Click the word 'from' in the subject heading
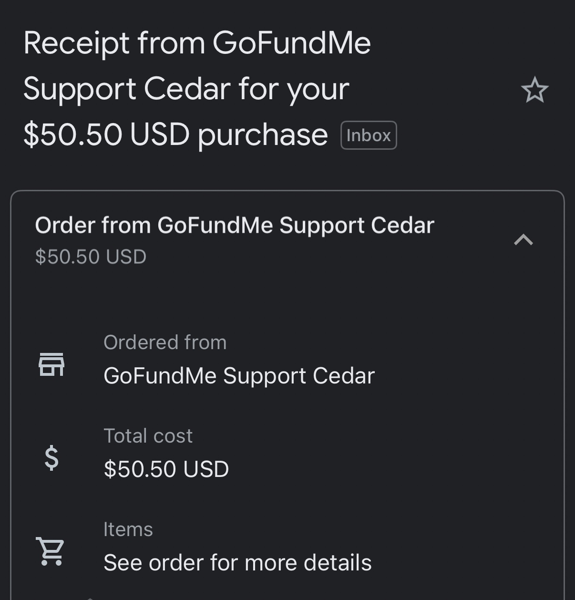Screen dimensions: 575x600 171,43
